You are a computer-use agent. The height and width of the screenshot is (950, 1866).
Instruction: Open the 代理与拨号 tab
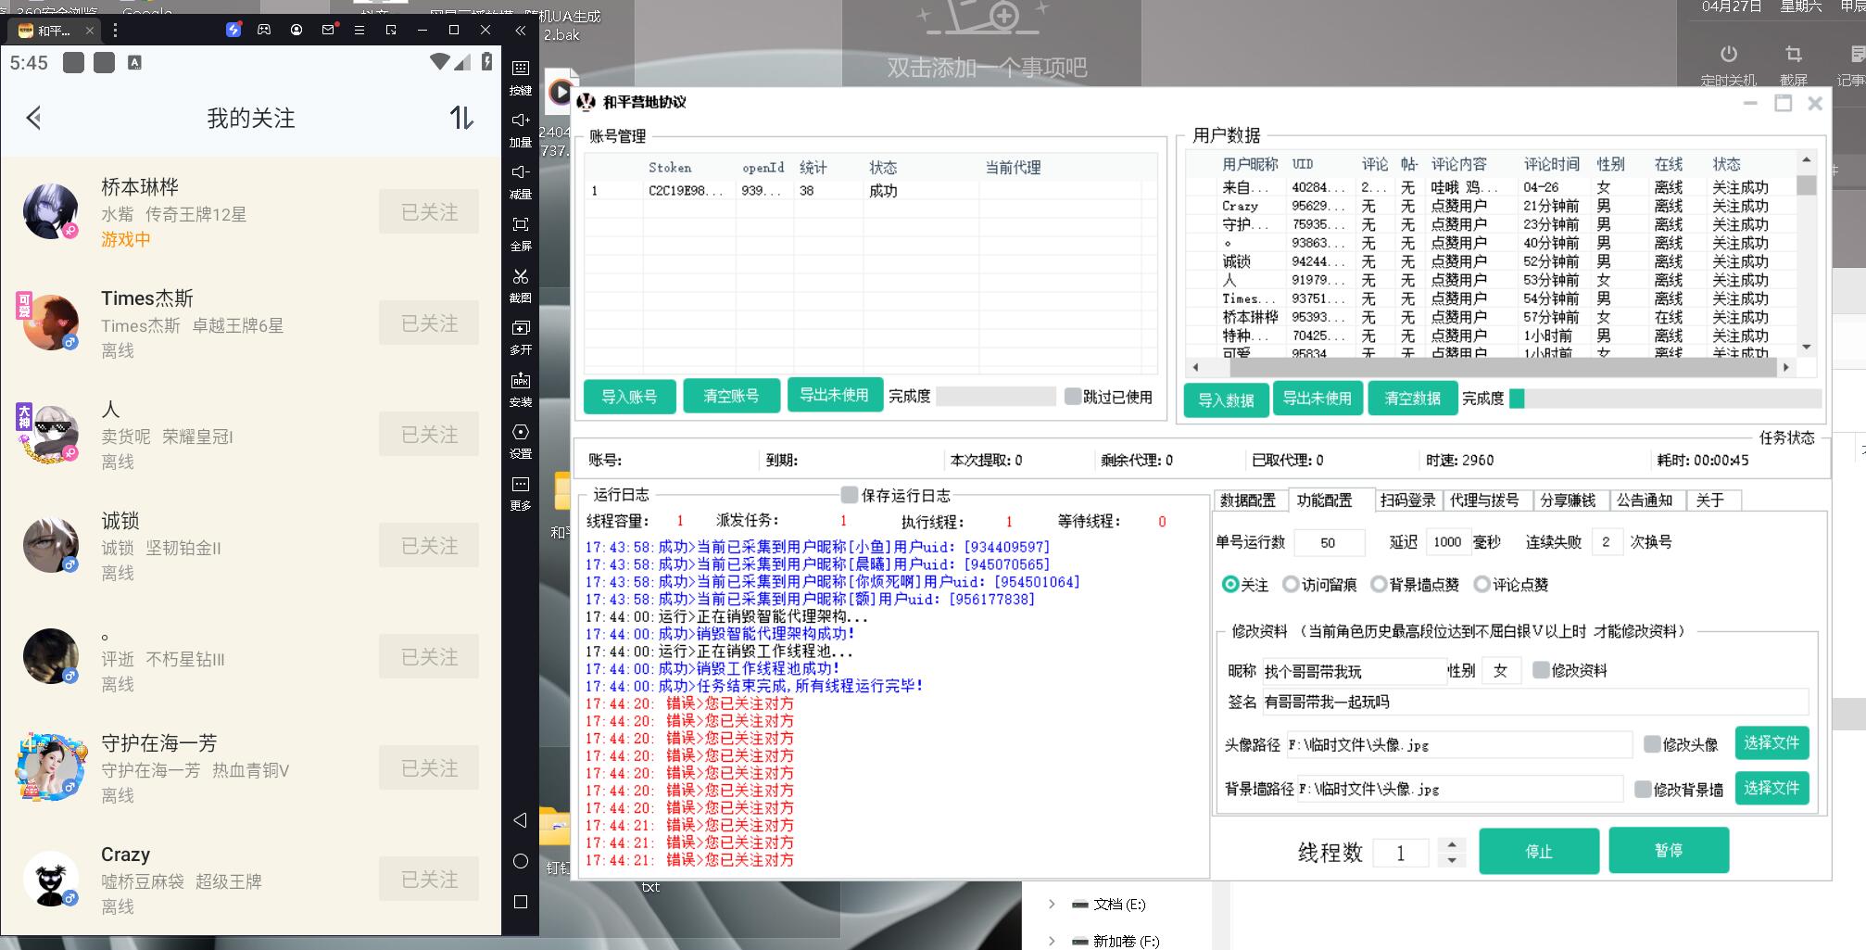coord(1483,500)
